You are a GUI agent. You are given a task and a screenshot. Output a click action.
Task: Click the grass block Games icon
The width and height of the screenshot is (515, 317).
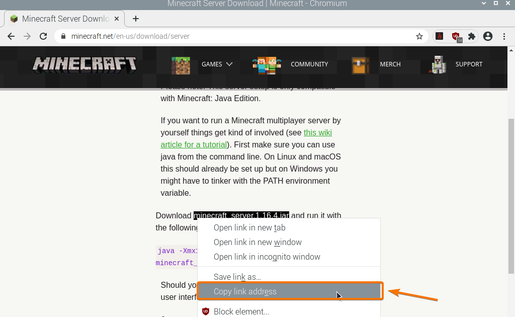pyautogui.click(x=181, y=65)
